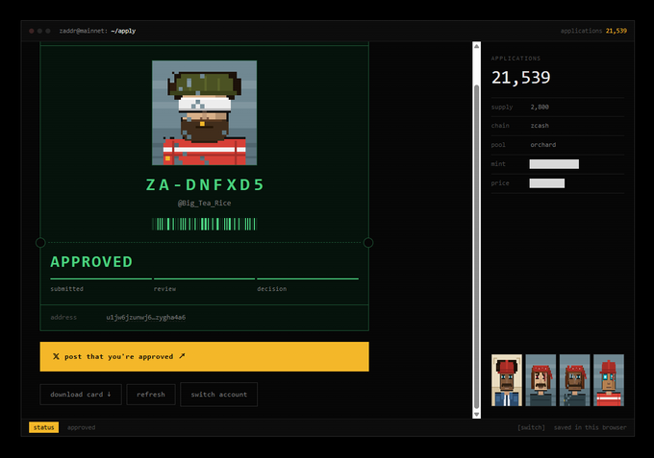Click the large '21,539' applications count
Viewport: 654px width, 458px height.
520,78
